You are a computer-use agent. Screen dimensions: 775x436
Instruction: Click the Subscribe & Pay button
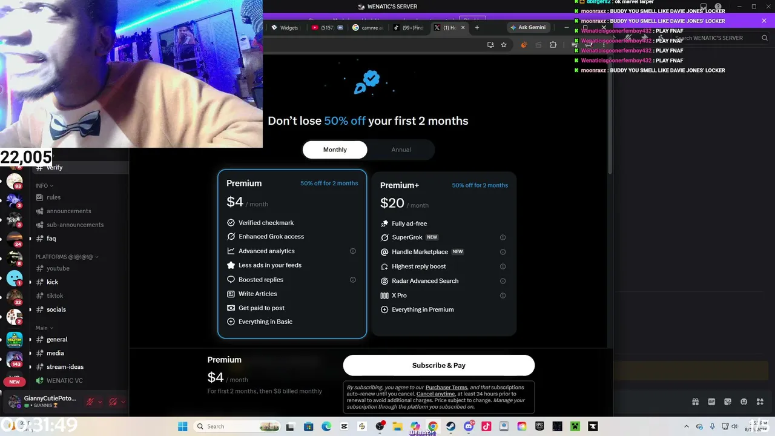[439, 366]
